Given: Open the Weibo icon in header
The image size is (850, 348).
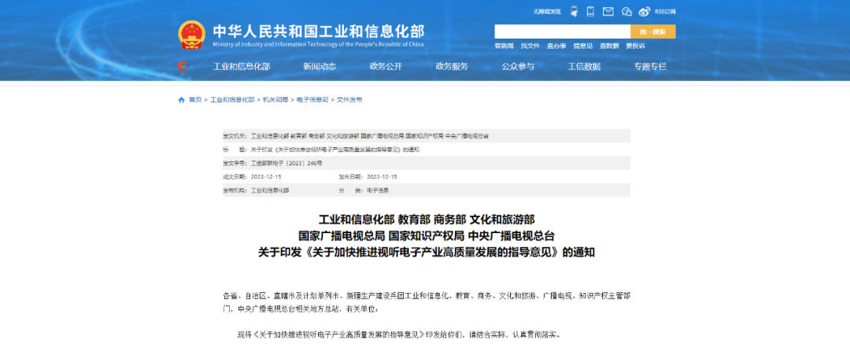Looking at the screenshot, I should (x=644, y=11).
